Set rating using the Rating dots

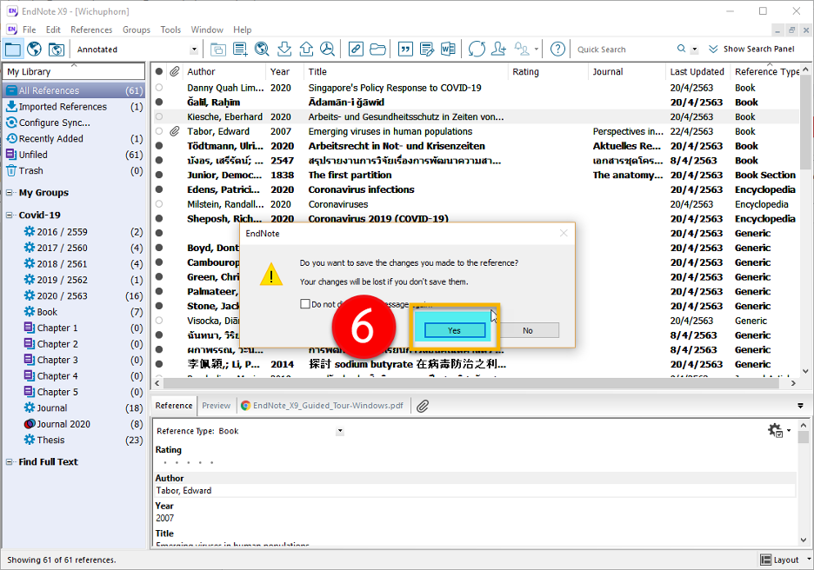(x=189, y=462)
